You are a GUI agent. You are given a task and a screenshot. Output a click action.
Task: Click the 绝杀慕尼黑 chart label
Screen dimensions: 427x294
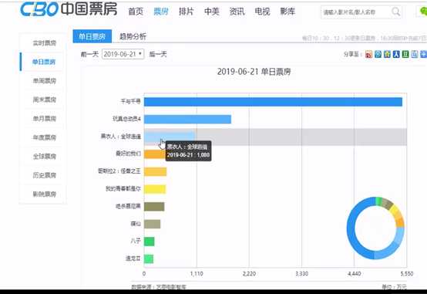tap(128, 206)
